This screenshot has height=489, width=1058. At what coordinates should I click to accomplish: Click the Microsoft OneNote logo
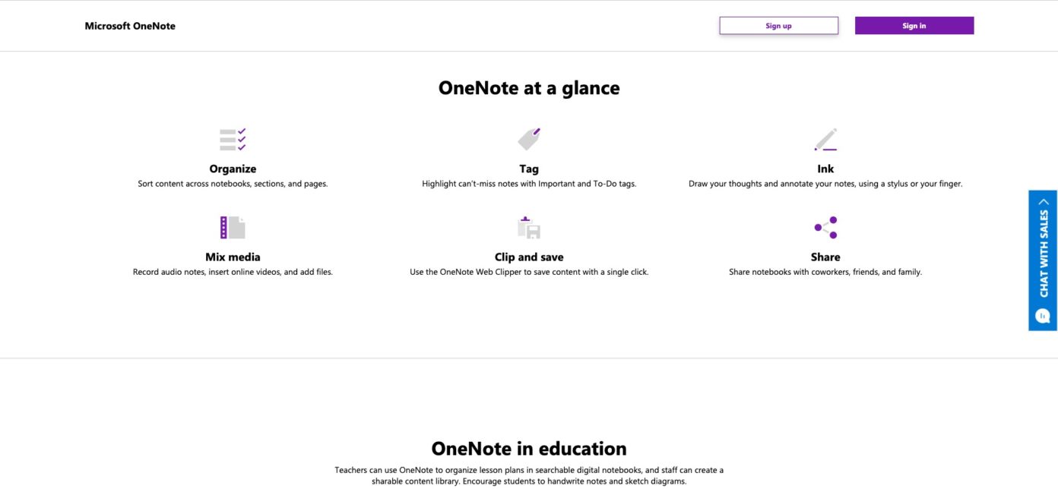(x=130, y=25)
